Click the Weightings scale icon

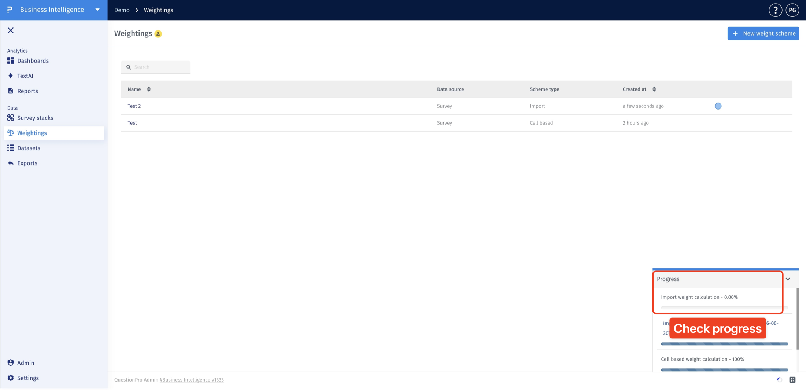coord(11,133)
